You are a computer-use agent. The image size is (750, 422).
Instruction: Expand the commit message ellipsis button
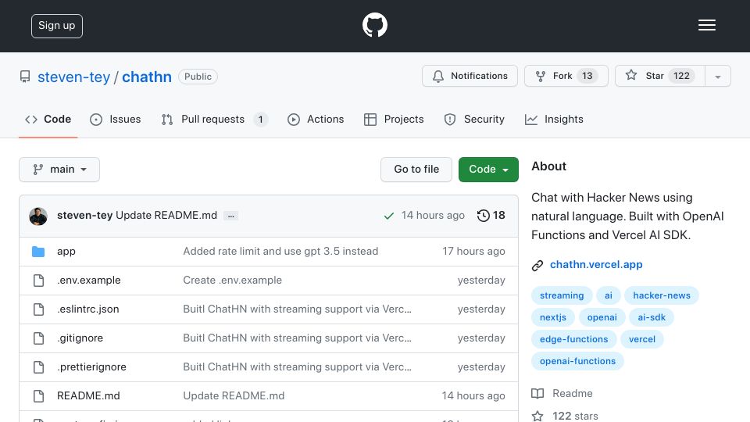point(231,216)
